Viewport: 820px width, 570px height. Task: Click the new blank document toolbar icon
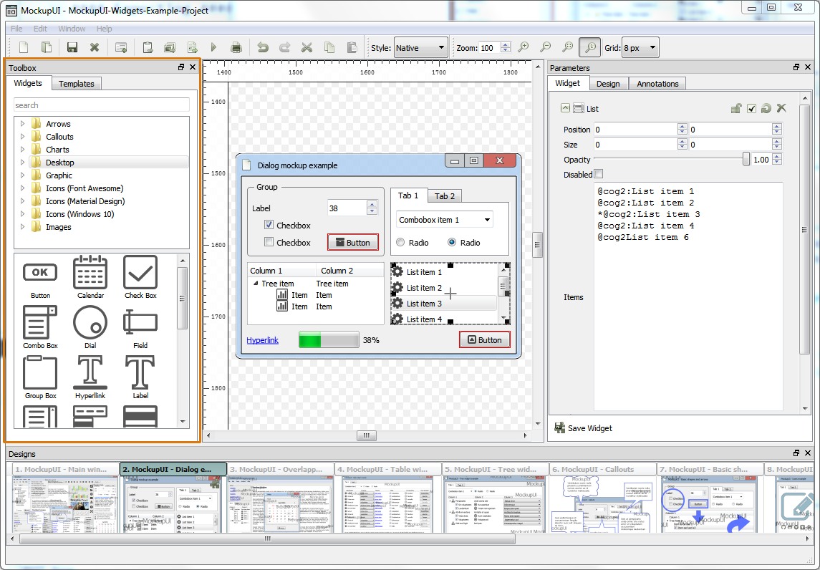tap(24, 47)
